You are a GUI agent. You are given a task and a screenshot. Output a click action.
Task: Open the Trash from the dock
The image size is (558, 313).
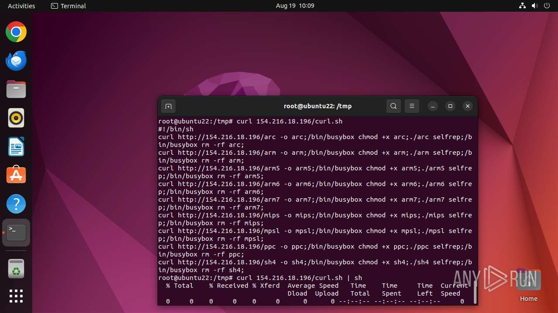click(x=16, y=269)
